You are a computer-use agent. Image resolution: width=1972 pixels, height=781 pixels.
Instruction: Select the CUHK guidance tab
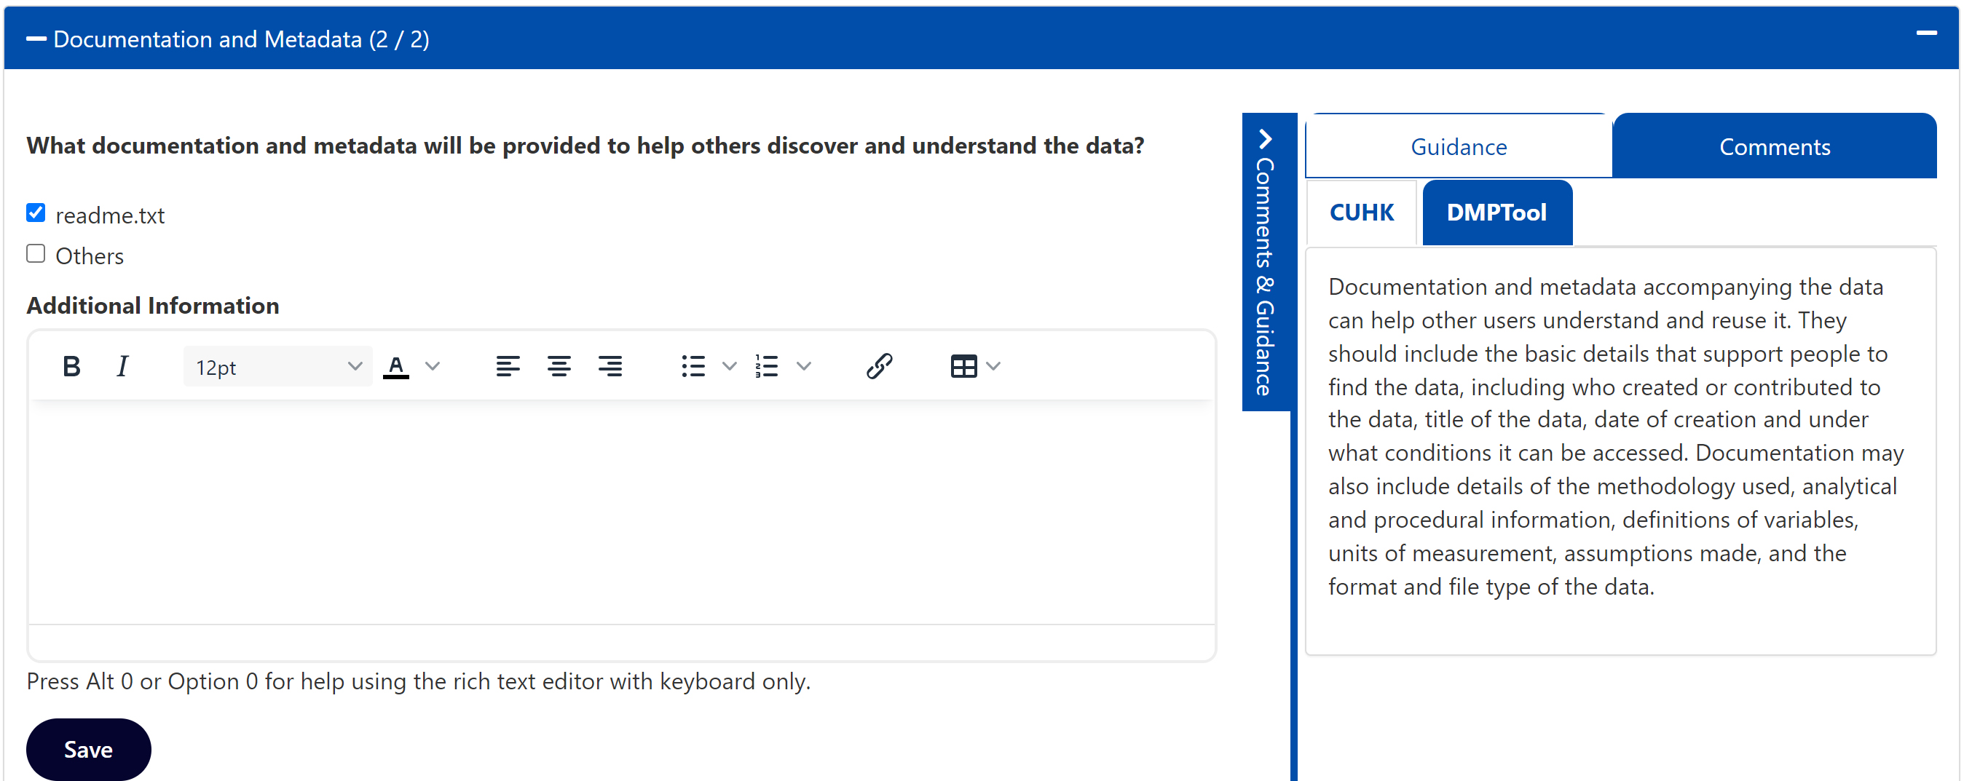click(x=1361, y=213)
